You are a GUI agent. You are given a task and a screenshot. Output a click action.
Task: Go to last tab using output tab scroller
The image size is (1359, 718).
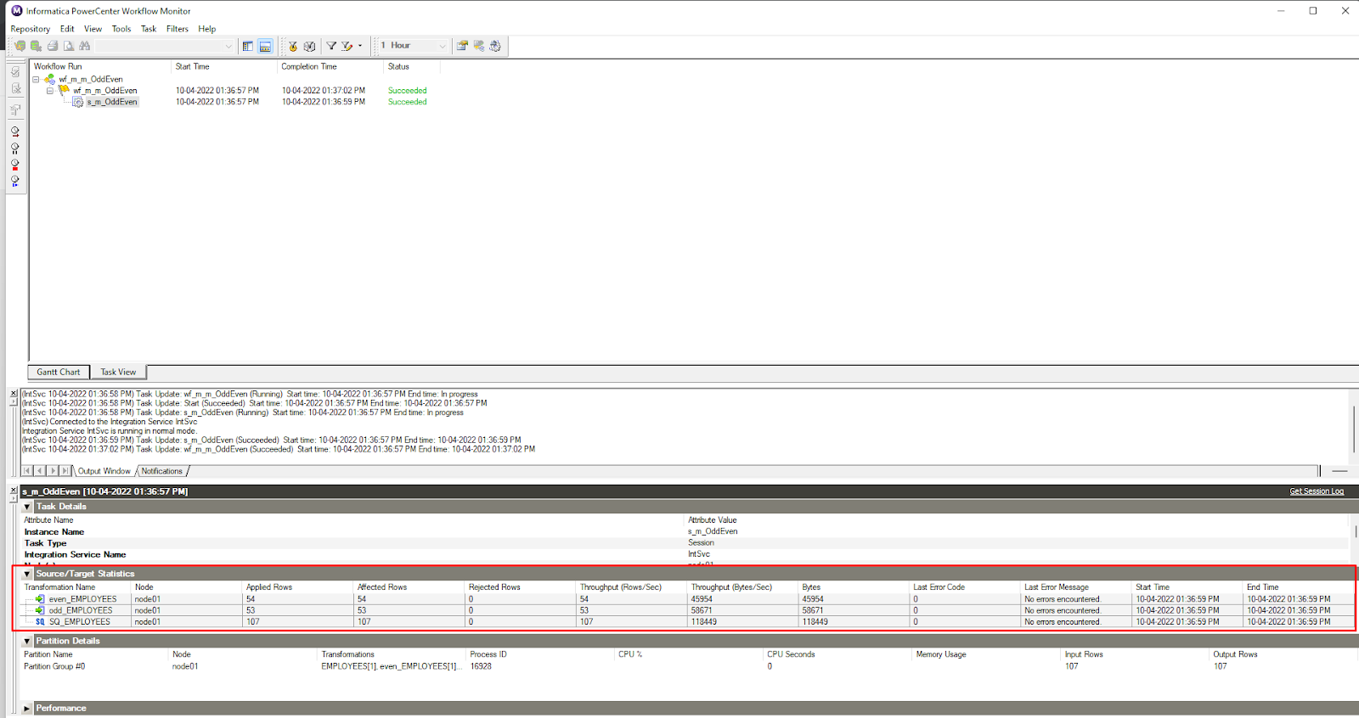pyautogui.click(x=65, y=471)
